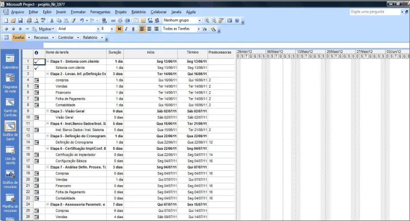
Task: Toggle Italic formatting button
Action: (126, 29)
